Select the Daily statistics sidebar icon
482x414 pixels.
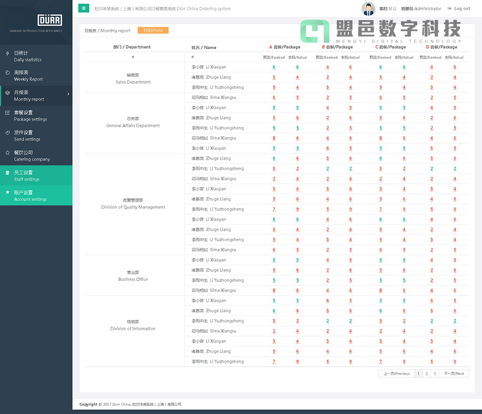7,53
